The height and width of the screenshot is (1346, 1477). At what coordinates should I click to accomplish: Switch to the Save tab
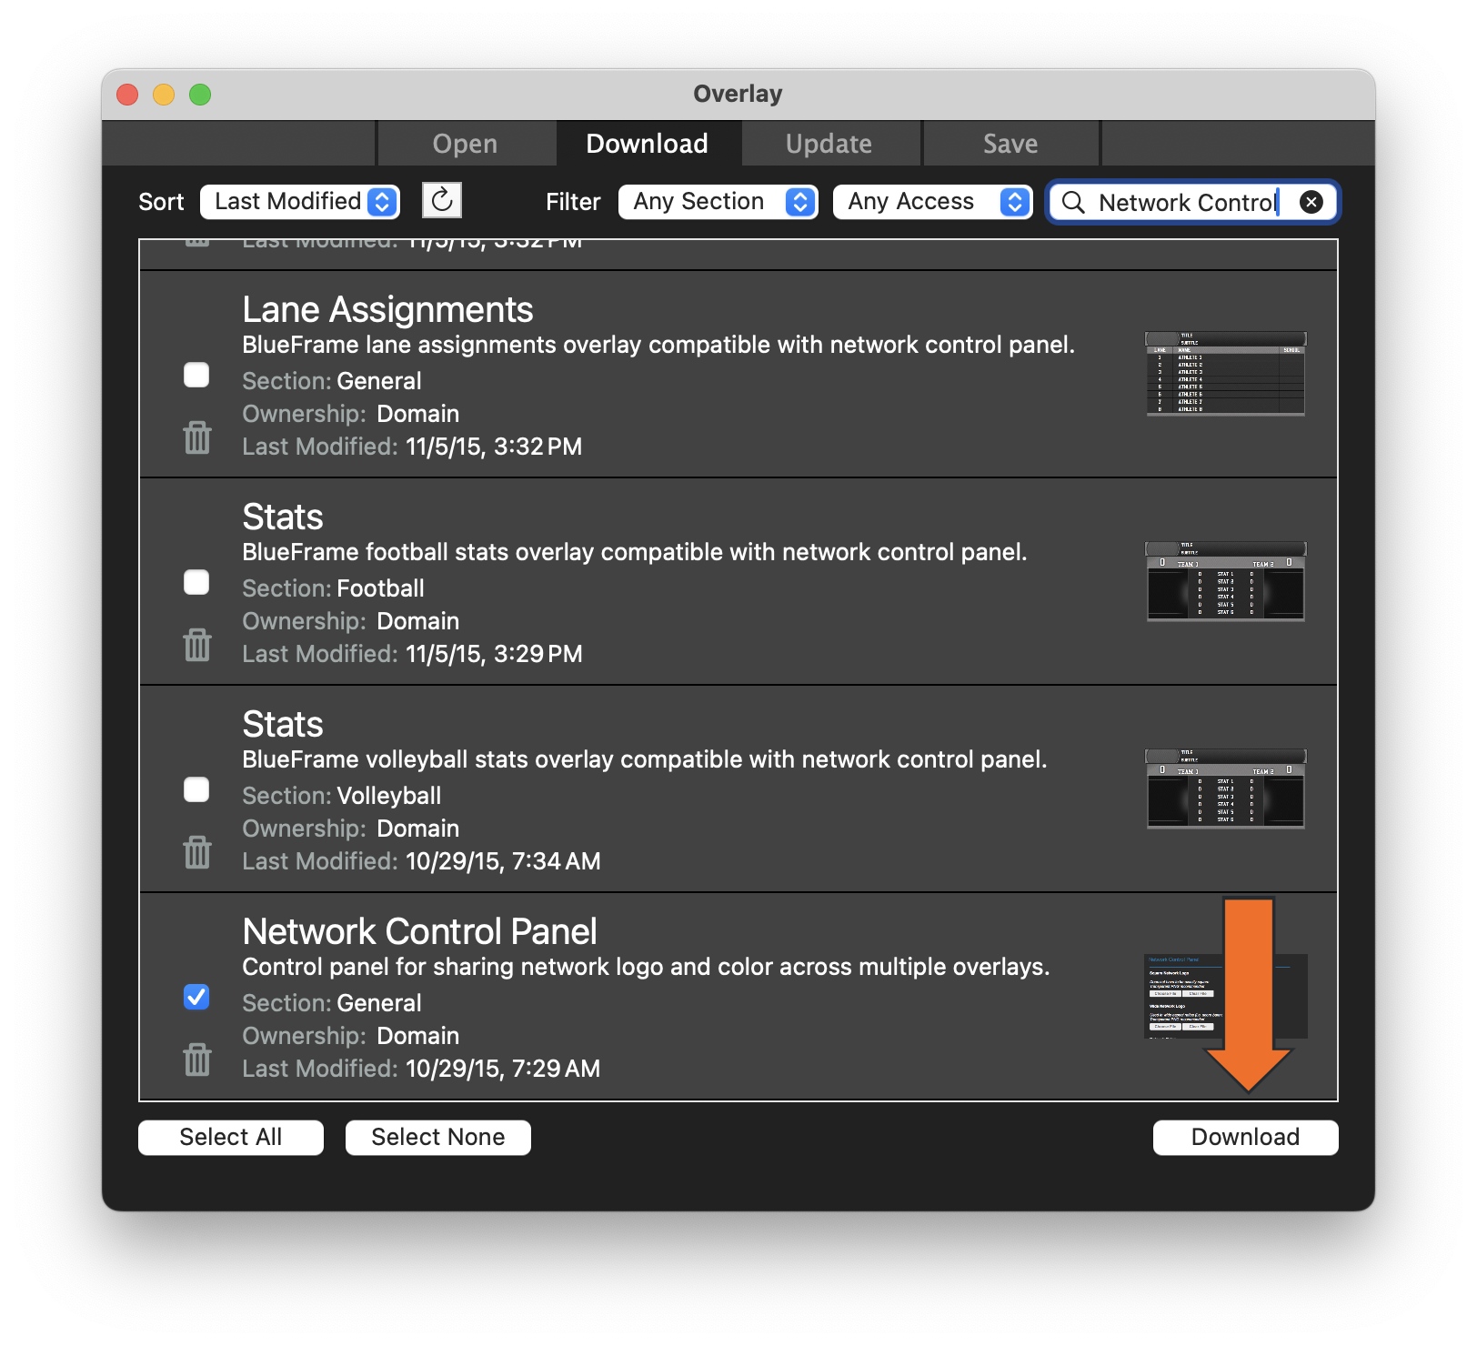pos(1010,144)
